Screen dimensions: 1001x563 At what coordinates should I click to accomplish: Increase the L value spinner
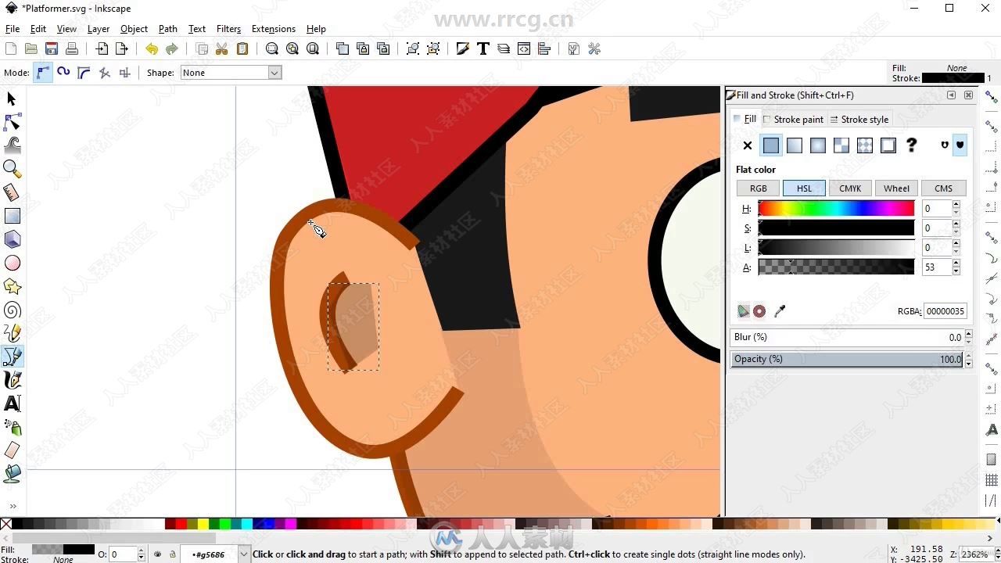point(956,244)
